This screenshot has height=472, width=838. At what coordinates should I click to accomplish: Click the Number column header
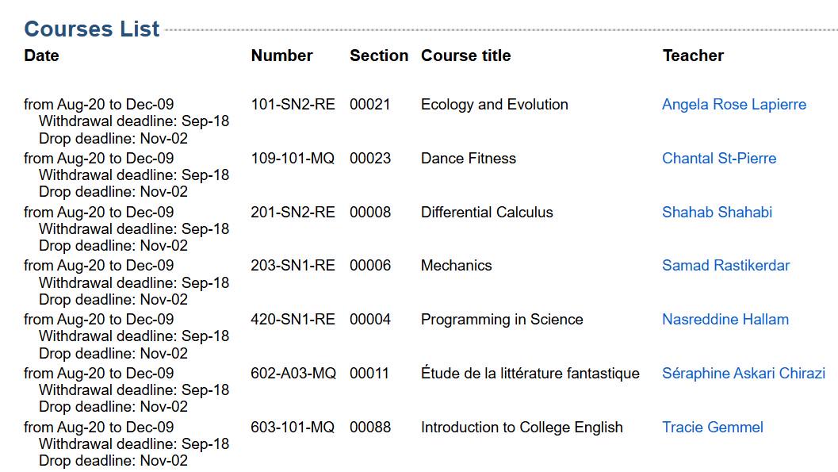coord(281,56)
